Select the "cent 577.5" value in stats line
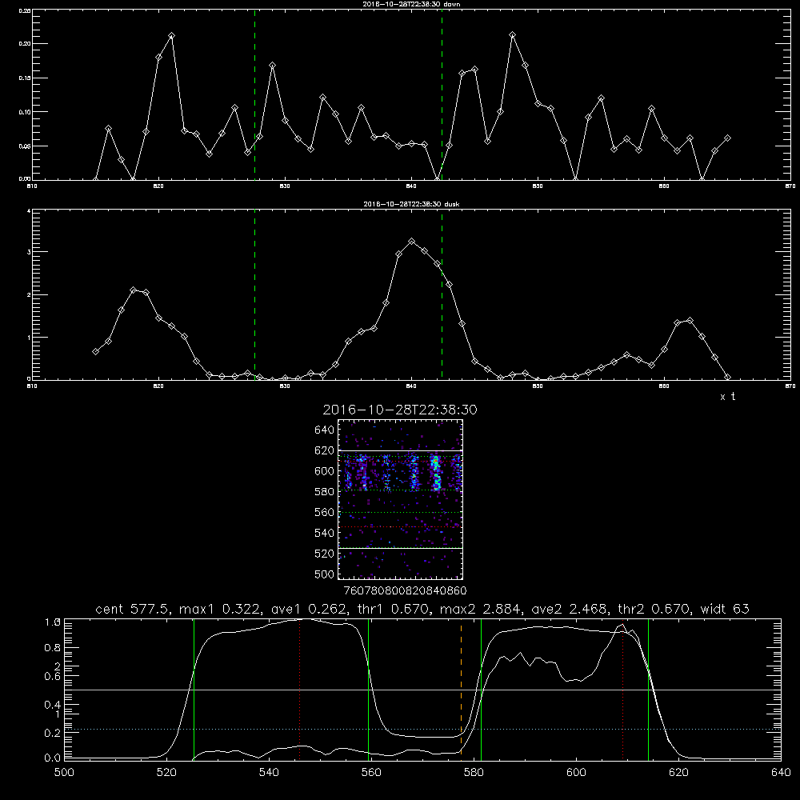800x800 pixels. pyautogui.click(x=133, y=609)
